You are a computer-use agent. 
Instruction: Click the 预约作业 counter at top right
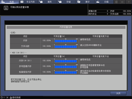(98, 14)
